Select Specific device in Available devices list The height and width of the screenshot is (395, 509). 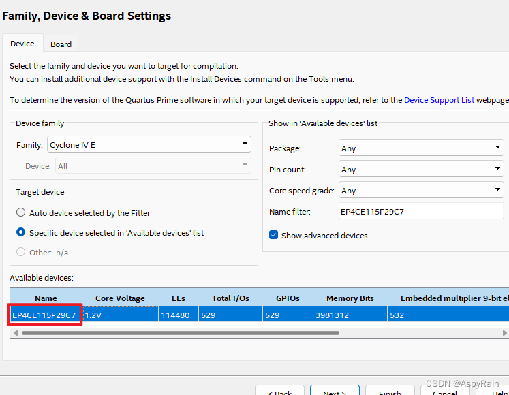pyautogui.click(x=20, y=232)
